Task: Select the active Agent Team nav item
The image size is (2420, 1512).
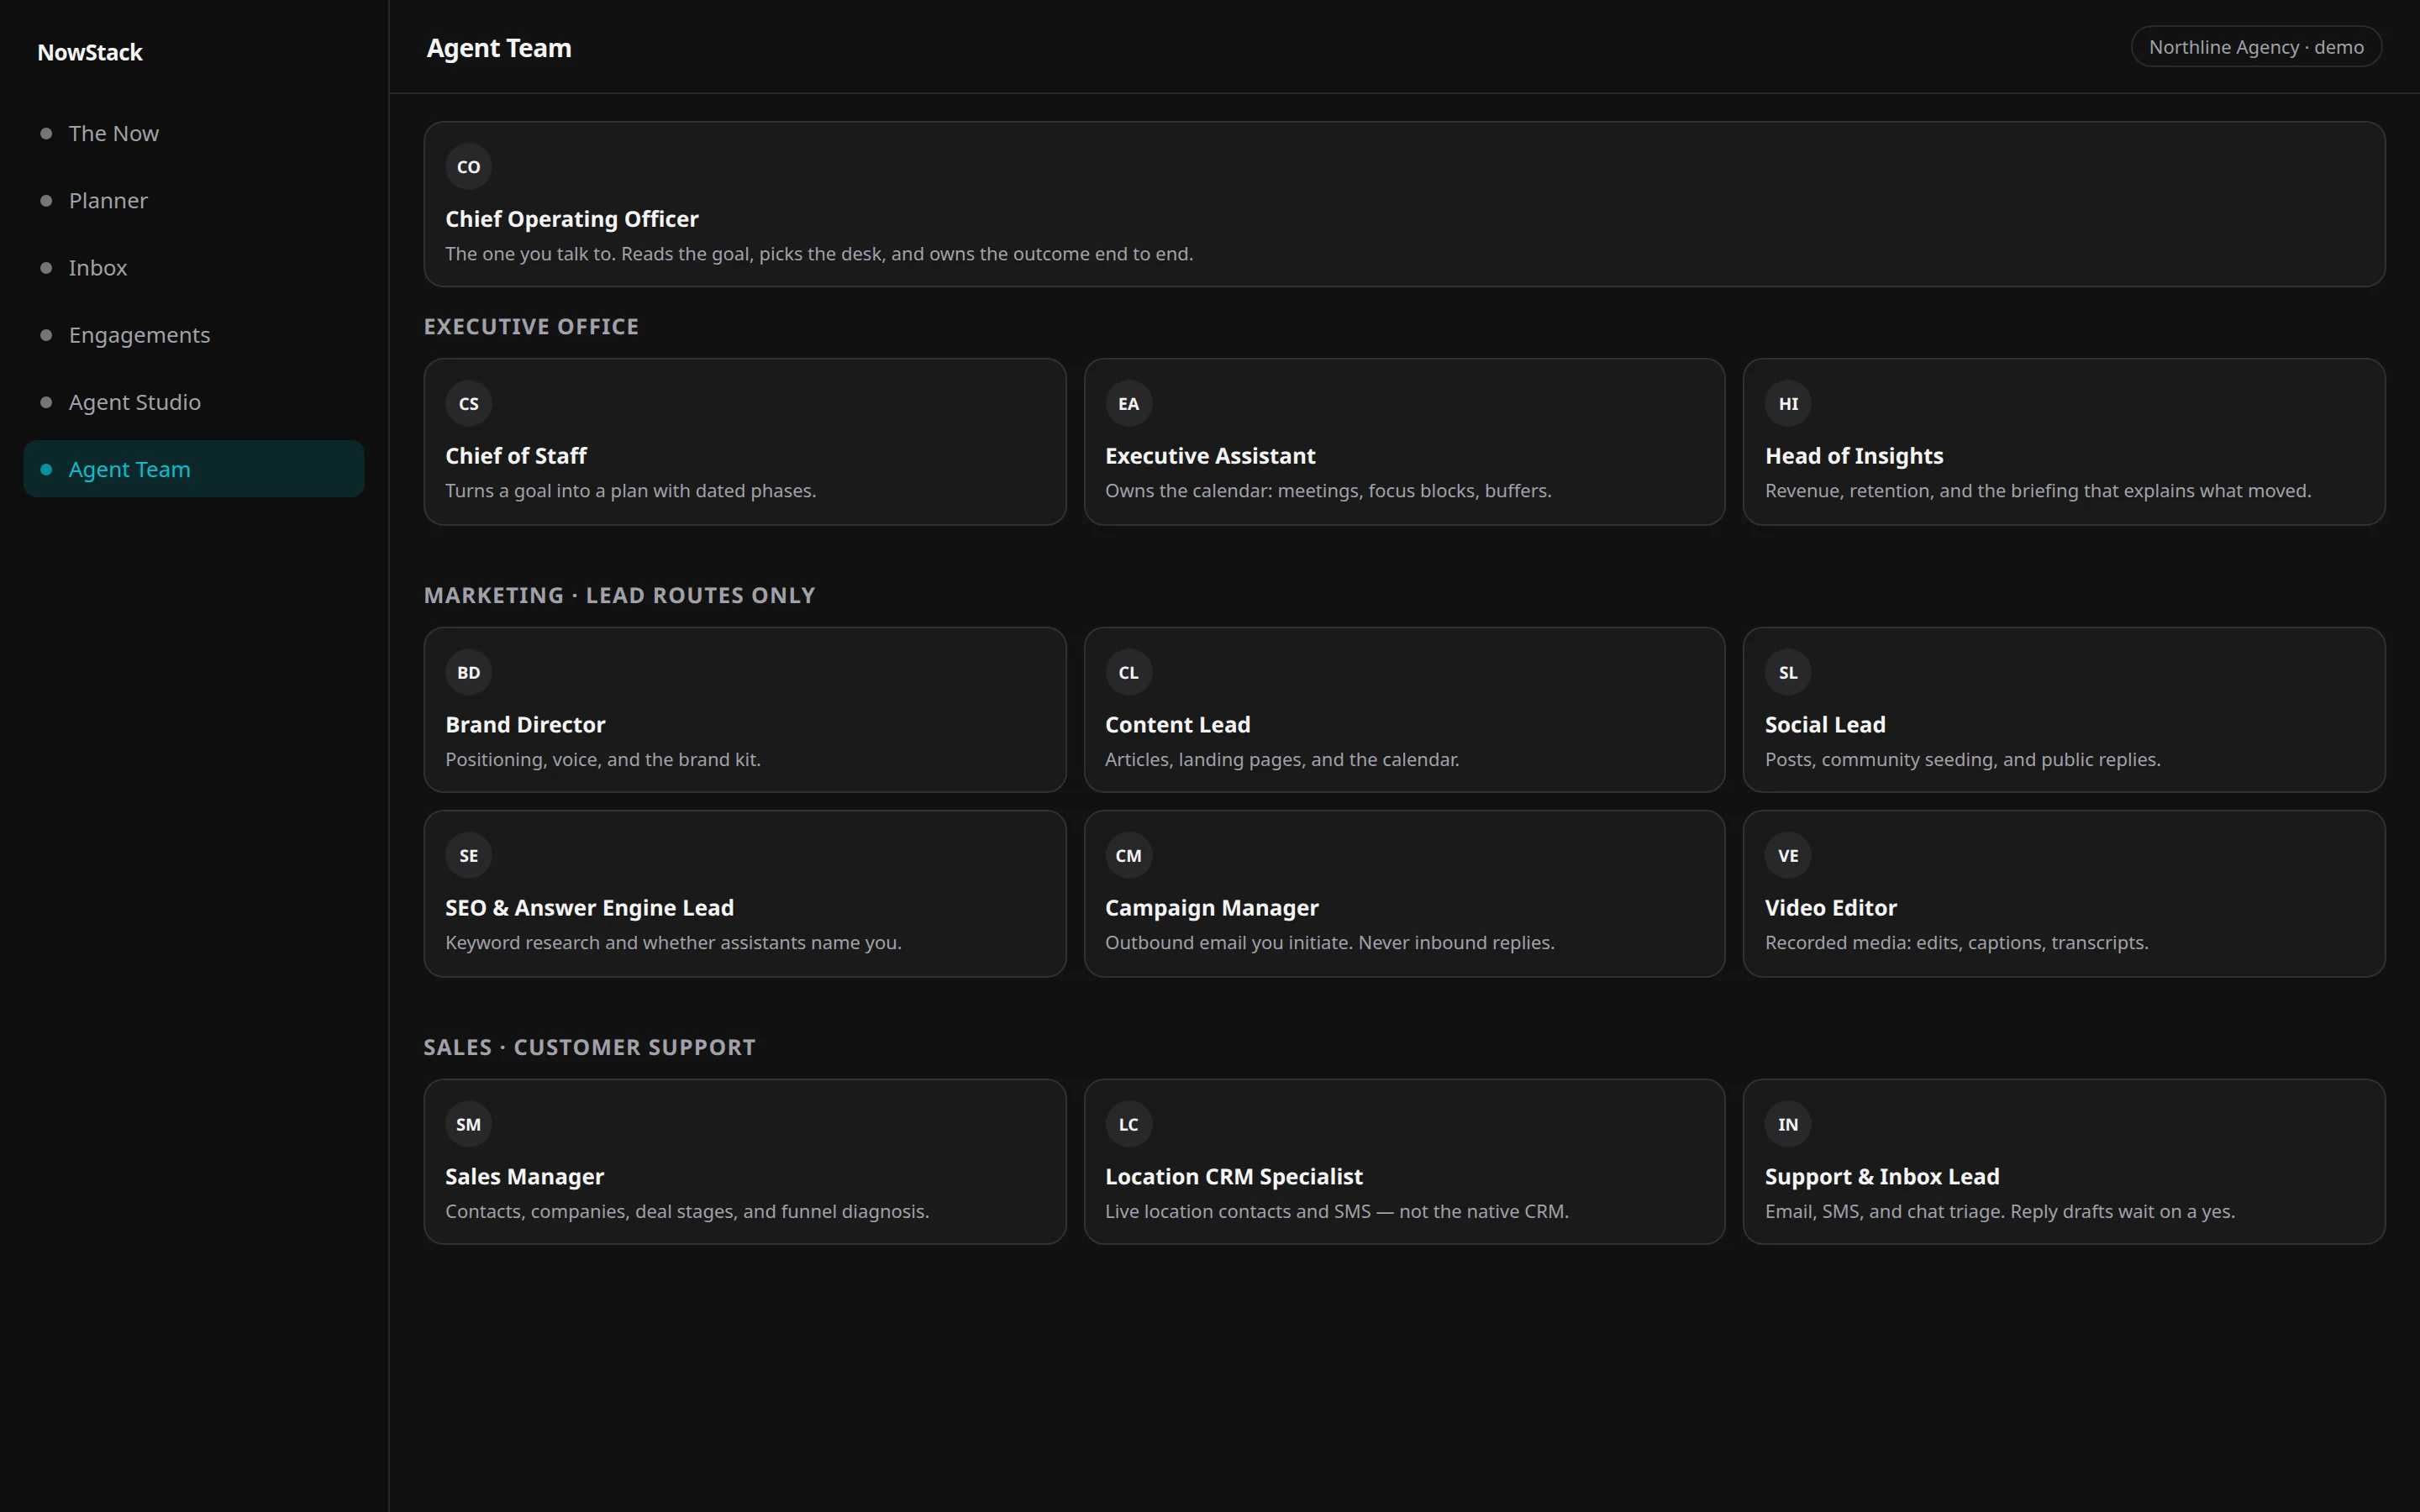Action: [194, 469]
